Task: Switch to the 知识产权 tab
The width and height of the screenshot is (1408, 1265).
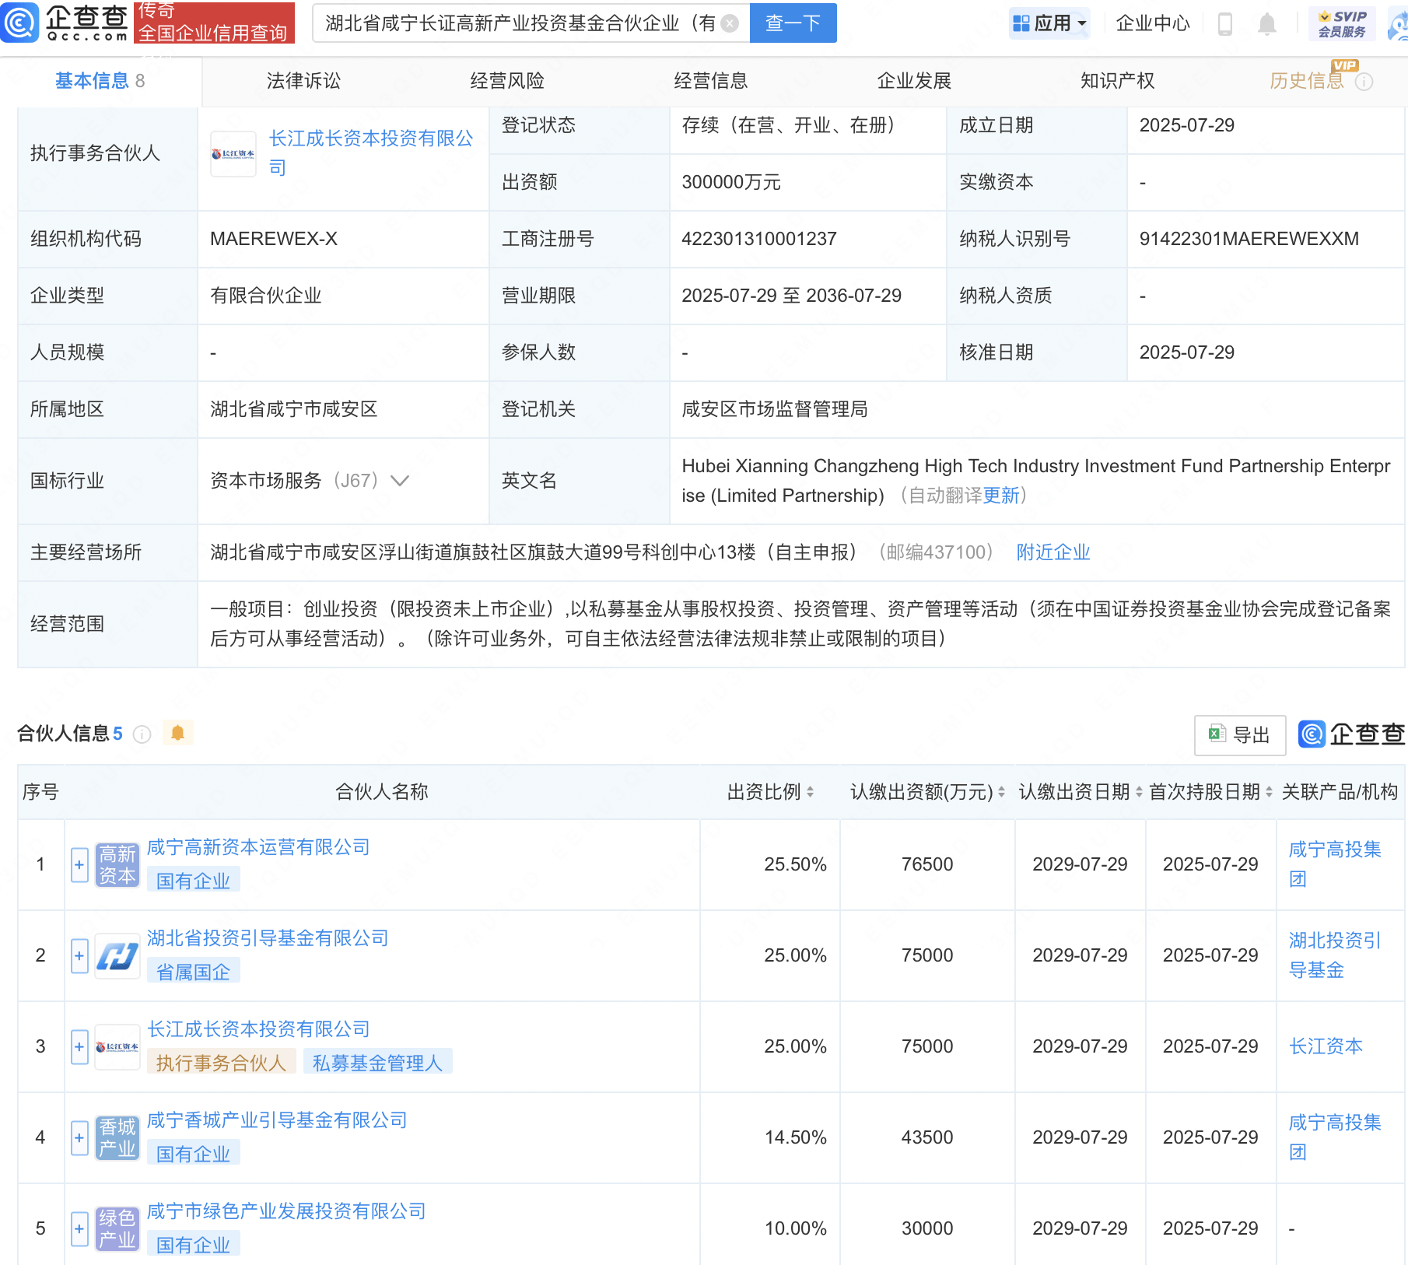Action: point(1117,81)
